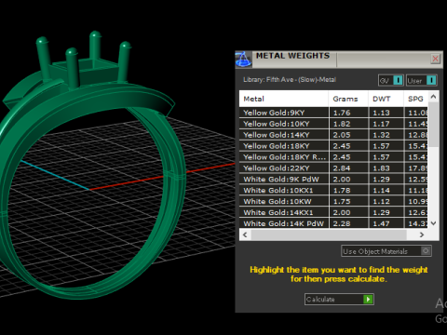The height and width of the screenshot is (335, 447).
Task: Click the 1.75 grams value for 10KW
Action: tap(342, 201)
